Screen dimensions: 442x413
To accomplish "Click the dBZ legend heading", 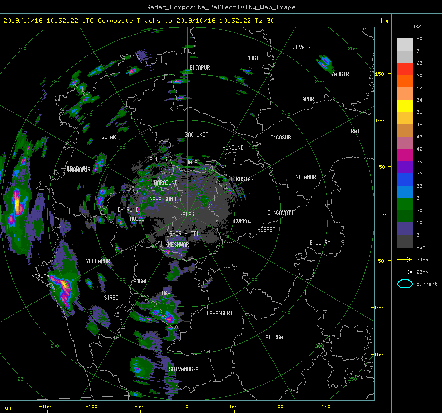I will (416, 27).
